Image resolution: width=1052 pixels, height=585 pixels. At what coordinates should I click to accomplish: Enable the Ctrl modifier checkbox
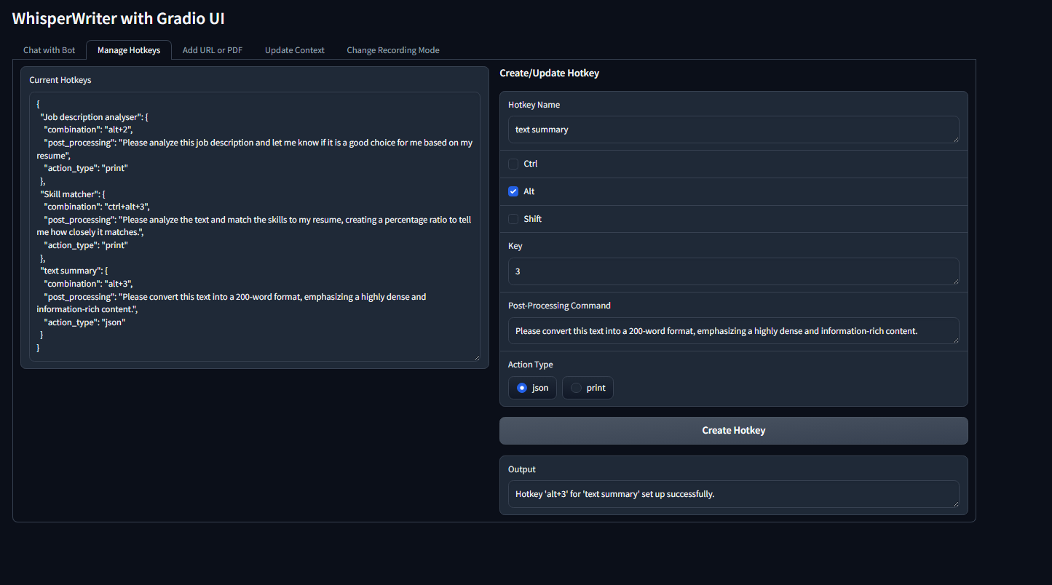click(513, 164)
